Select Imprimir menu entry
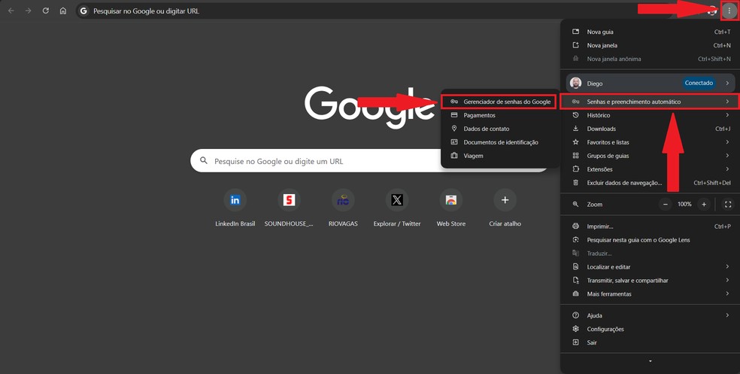The height and width of the screenshot is (374, 740). tap(651, 227)
